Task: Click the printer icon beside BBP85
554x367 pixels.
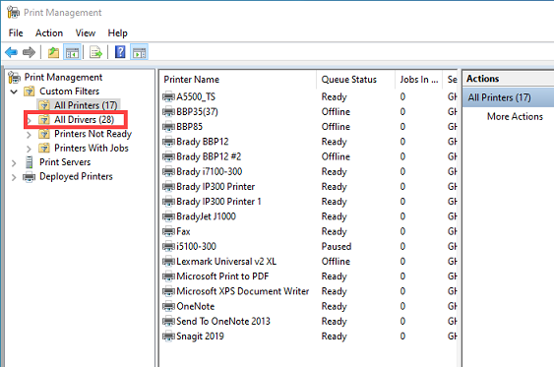Action: 168,127
